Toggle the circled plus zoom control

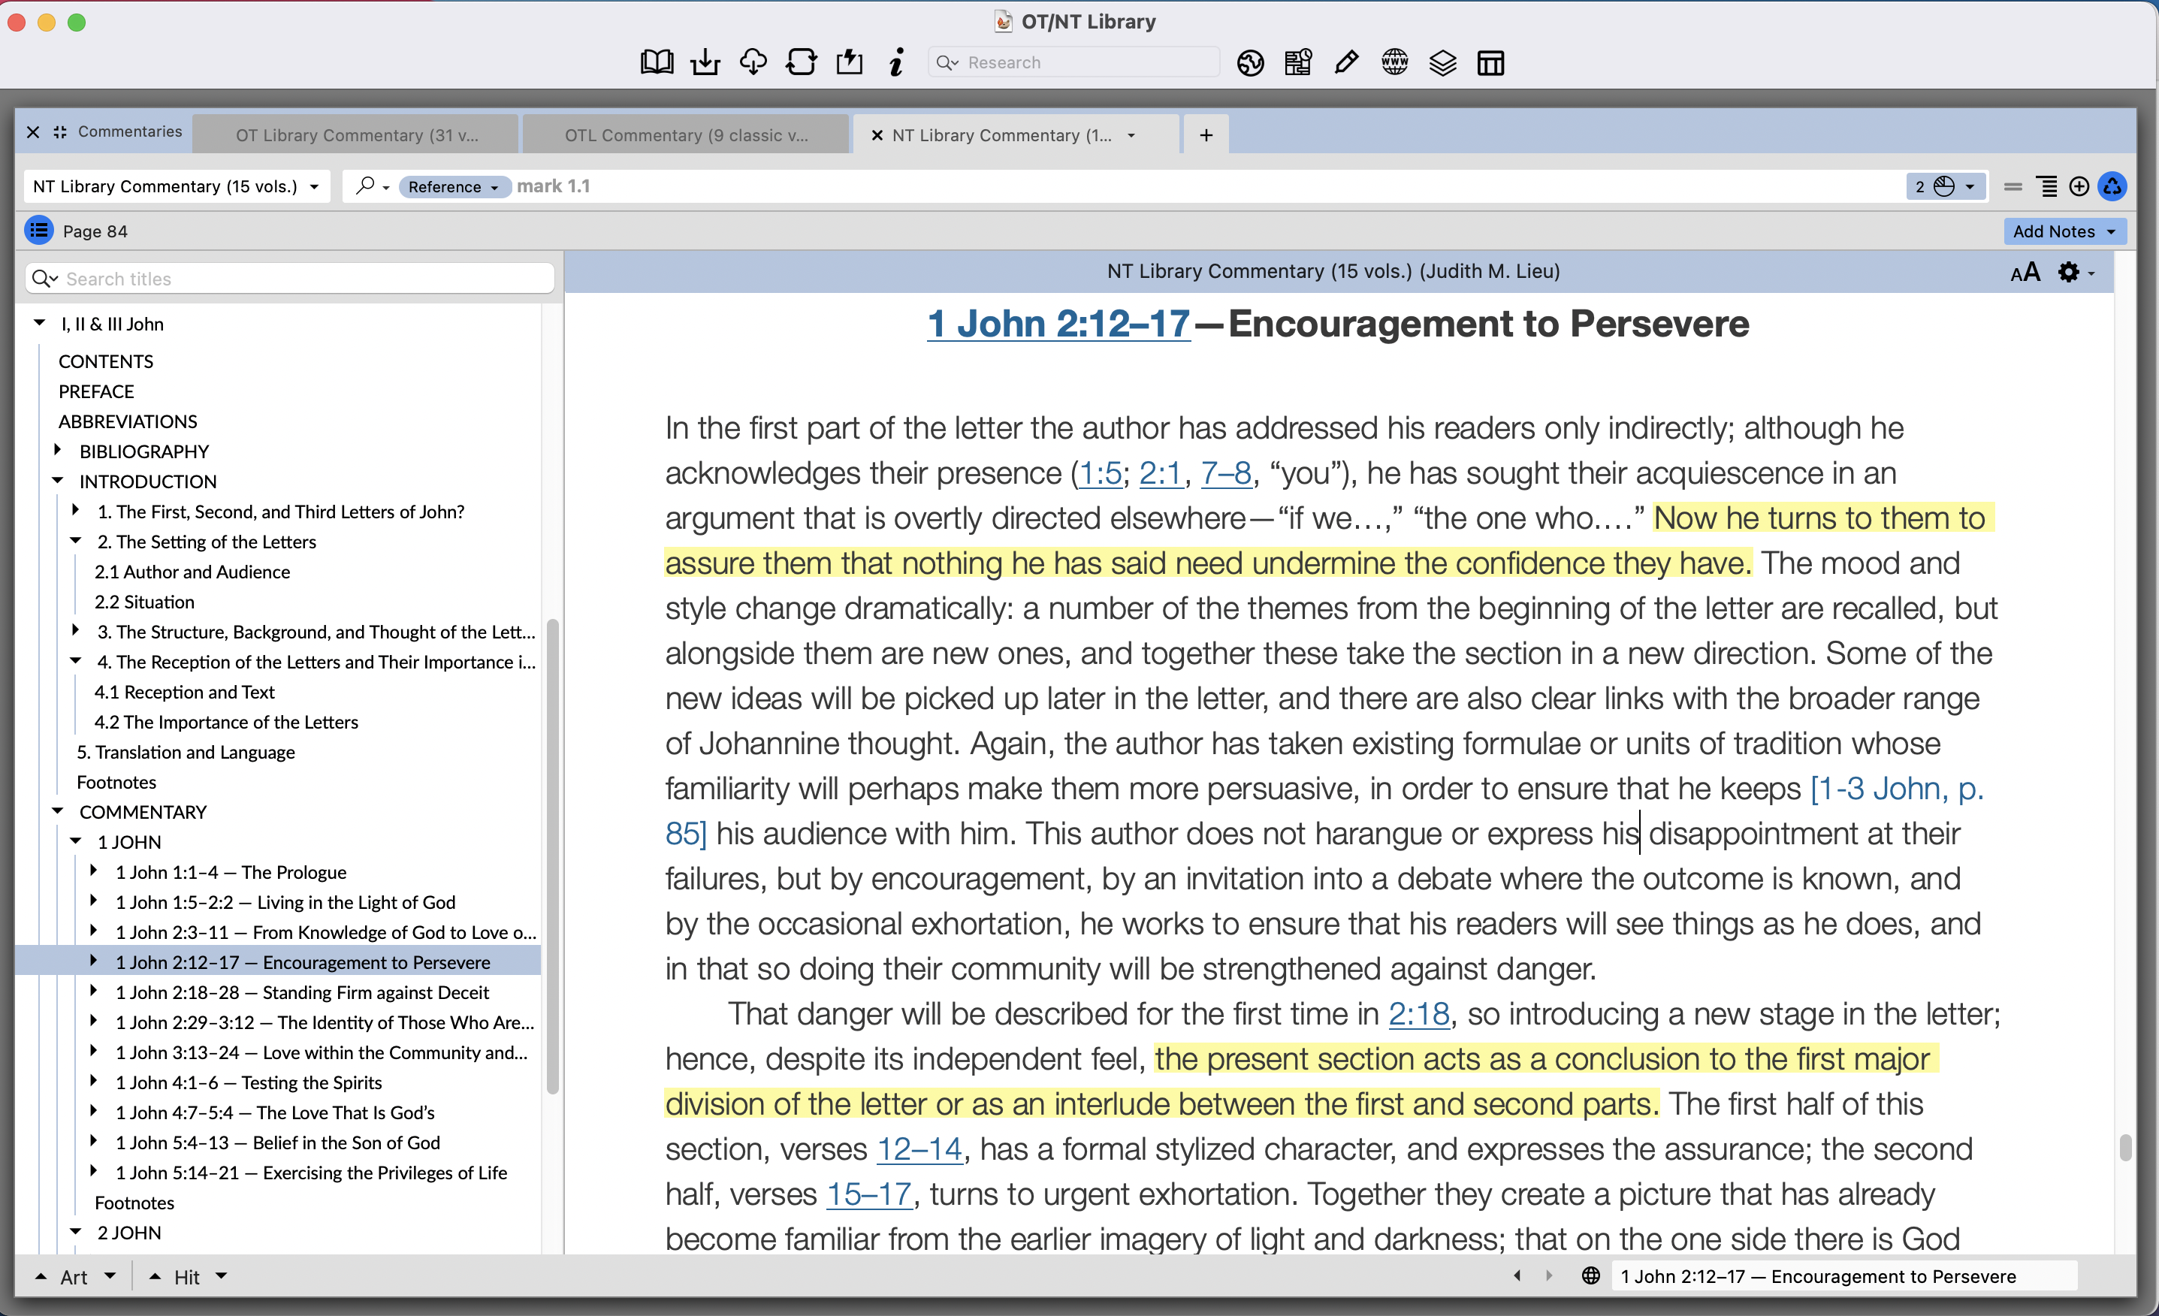pyautogui.click(x=2079, y=186)
